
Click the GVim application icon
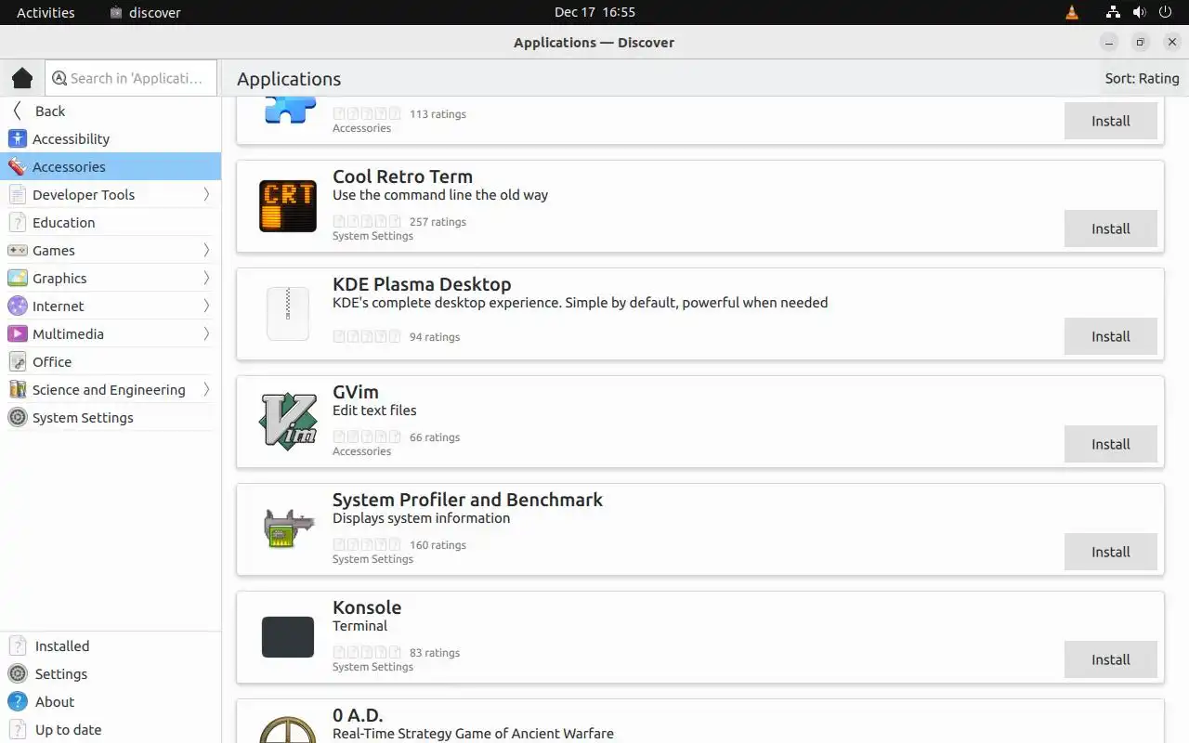pyautogui.click(x=288, y=422)
